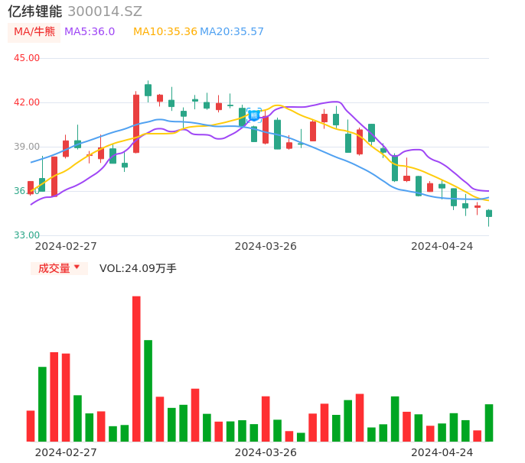
Task: Click the 33.00 price axis label
Action: coord(27,235)
